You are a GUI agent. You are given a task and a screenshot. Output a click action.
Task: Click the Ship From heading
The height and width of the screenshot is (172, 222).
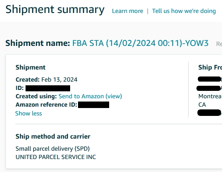coord(210,67)
